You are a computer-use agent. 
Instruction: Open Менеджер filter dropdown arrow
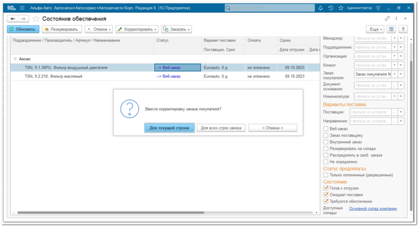pyautogui.click(x=394, y=38)
